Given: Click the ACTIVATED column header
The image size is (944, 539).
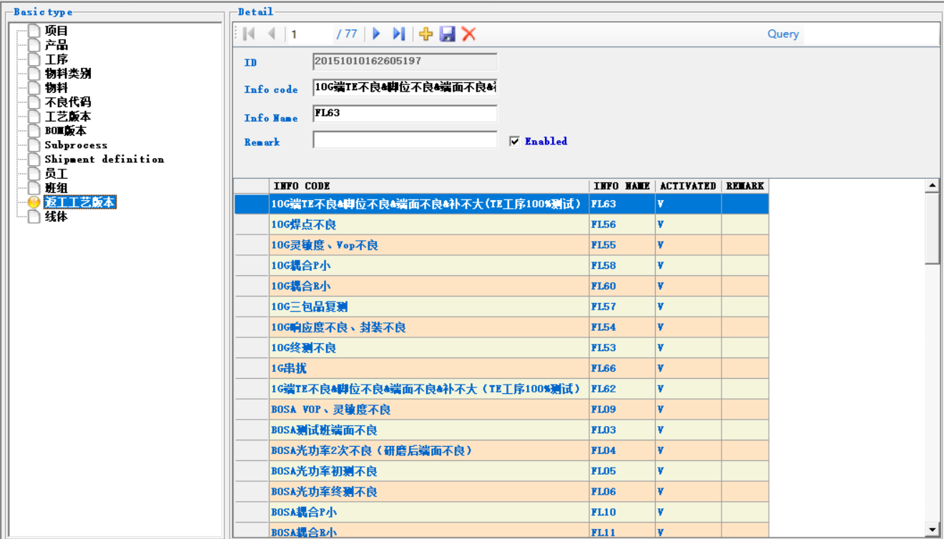Looking at the screenshot, I should tap(688, 186).
